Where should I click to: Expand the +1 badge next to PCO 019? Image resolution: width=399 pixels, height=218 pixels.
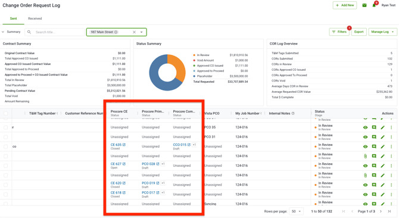pos(163,183)
